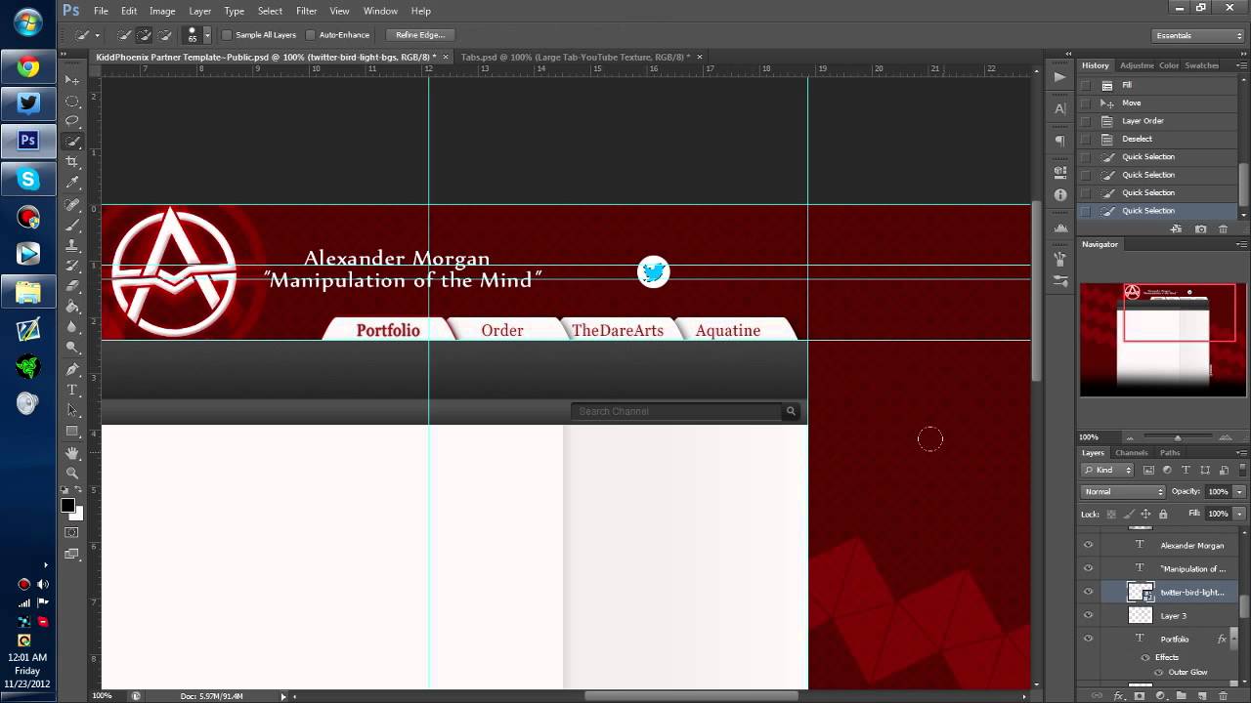
Task: Select the Dodge tool
Action: tap(72, 347)
